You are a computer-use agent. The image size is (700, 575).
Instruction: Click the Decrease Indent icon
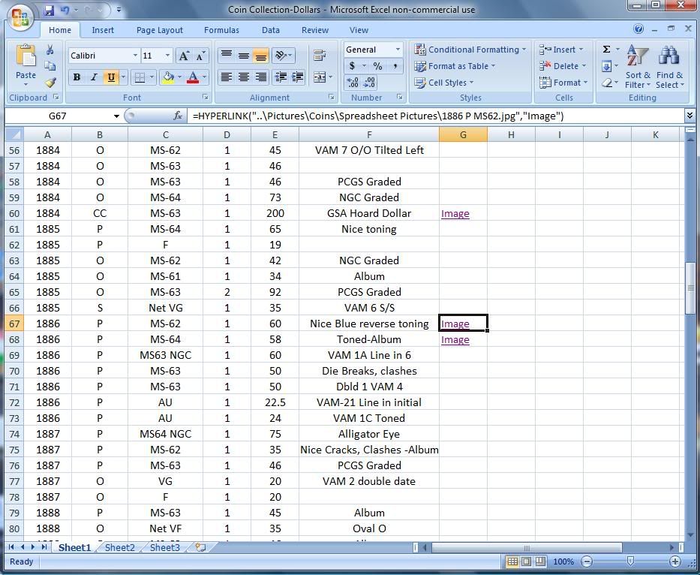(281, 77)
